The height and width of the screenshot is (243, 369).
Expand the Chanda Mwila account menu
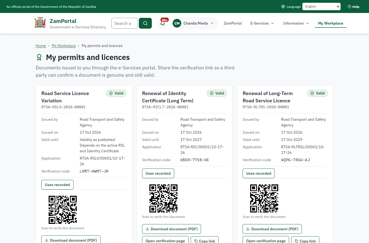(x=194, y=23)
